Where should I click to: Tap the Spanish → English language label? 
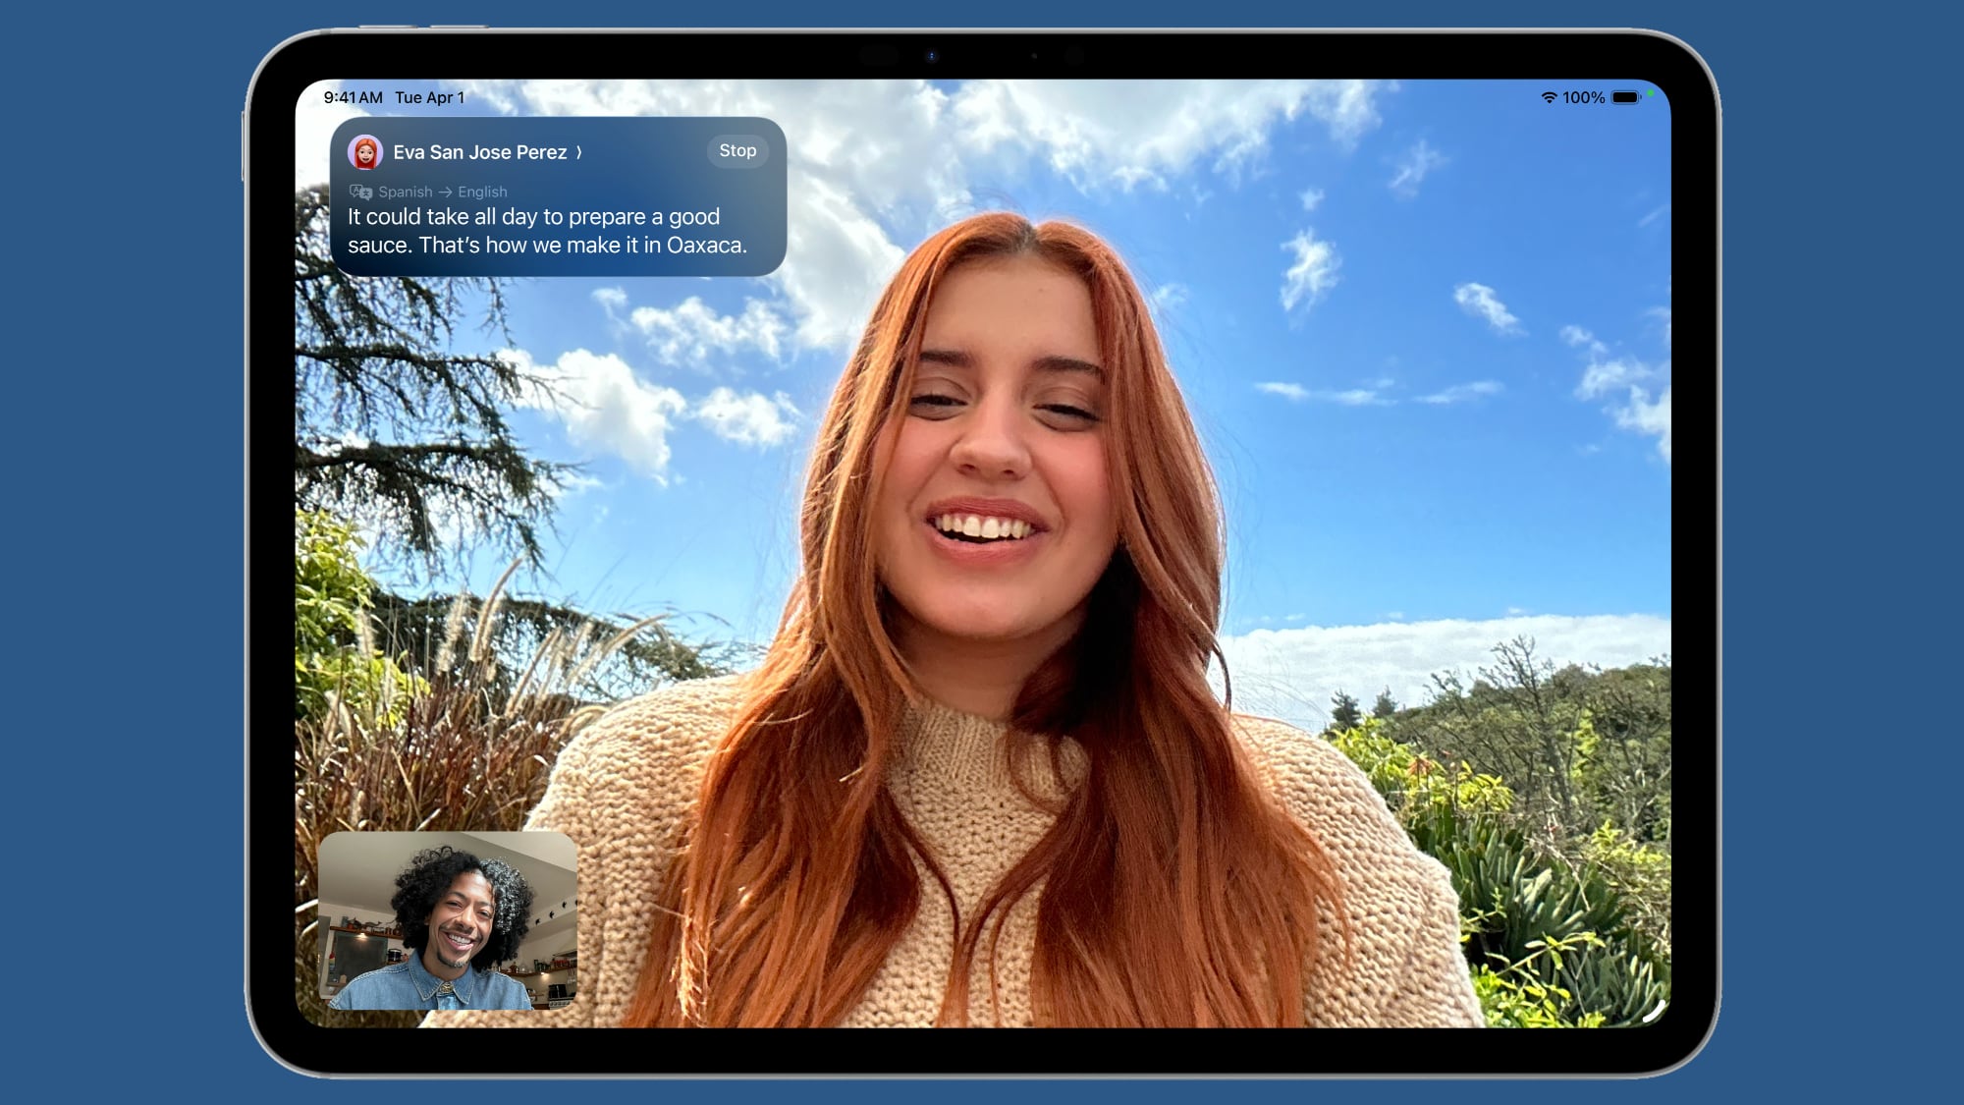pos(443,192)
